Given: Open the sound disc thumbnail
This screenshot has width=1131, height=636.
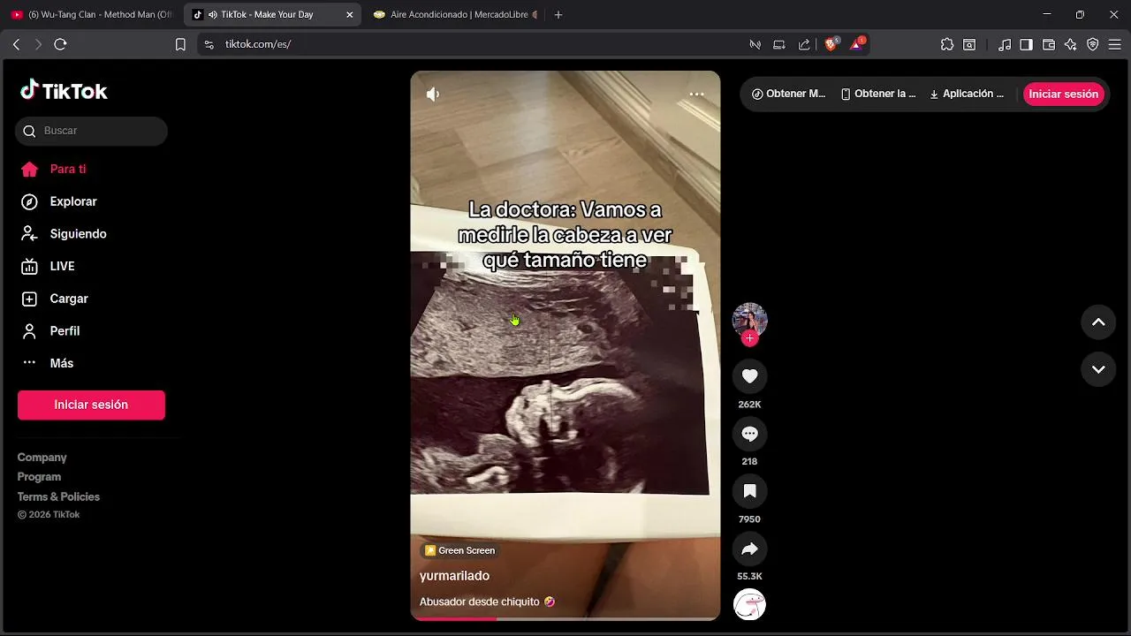Looking at the screenshot, I should [x=749, y=604].
